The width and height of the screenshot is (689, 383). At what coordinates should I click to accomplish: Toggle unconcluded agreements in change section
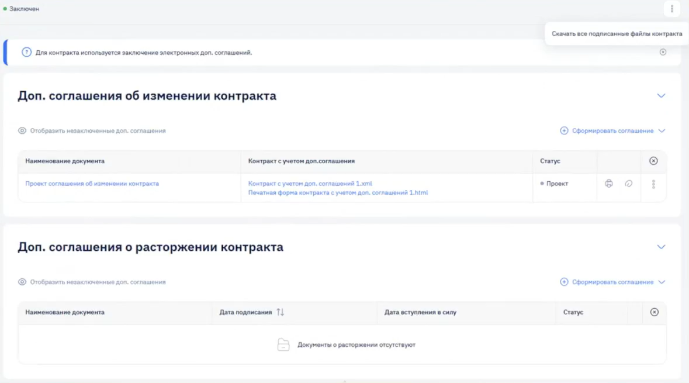[x=92, y=130]
